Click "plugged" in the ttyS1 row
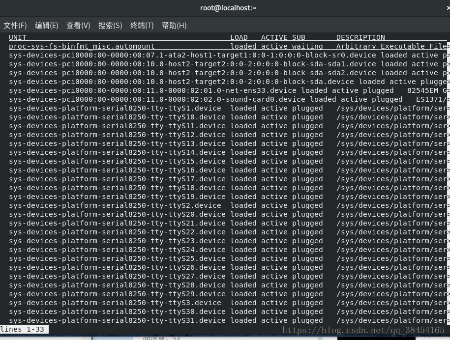The width and height of the screenshot is (450, 340). pos(307,109)
